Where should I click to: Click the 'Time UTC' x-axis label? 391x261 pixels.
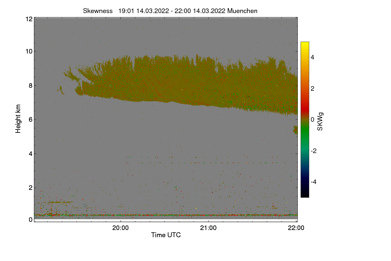[x=166, y=235]
